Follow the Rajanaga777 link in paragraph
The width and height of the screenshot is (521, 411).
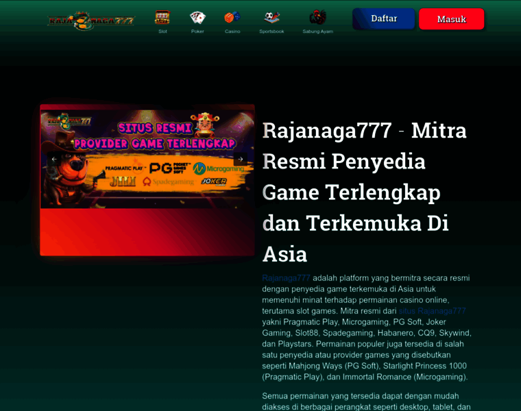[x=286, y=278]
